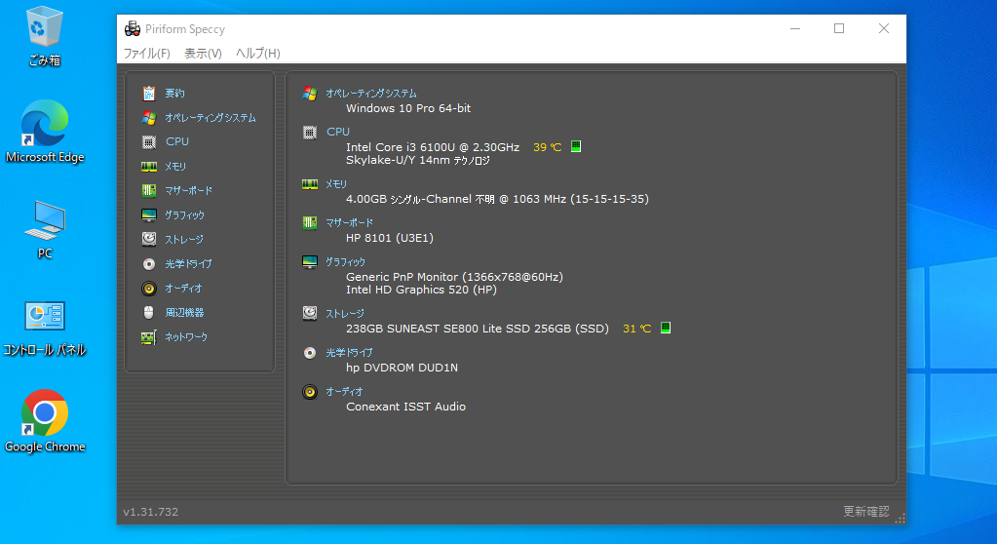Click the Windows 10 Pro 64-bit text
The image size is (997, 544).
point(408,108)
